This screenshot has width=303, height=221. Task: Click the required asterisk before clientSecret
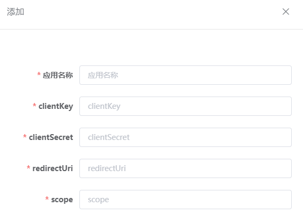point(25,136)
